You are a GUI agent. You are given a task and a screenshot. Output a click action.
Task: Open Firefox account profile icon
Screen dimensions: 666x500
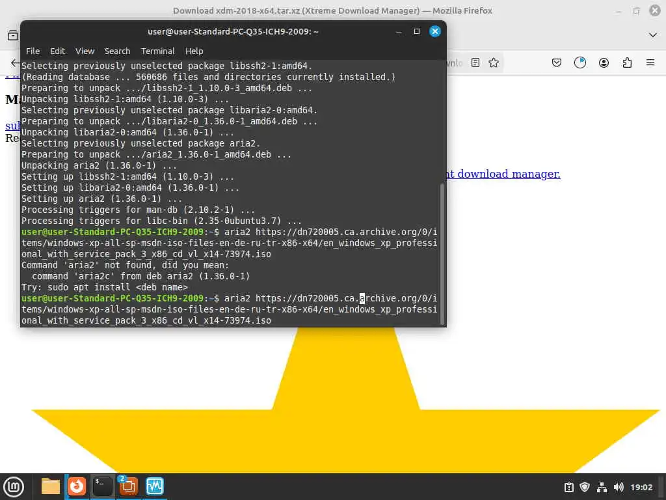pyautogui.click(x=604, y=63)
